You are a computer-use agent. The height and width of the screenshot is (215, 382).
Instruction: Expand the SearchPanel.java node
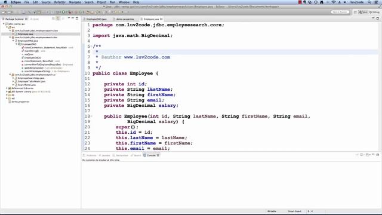13,85
